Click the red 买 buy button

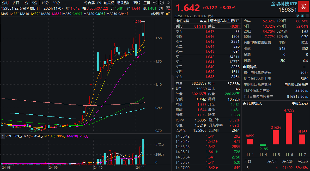click(x=303, y=7)
